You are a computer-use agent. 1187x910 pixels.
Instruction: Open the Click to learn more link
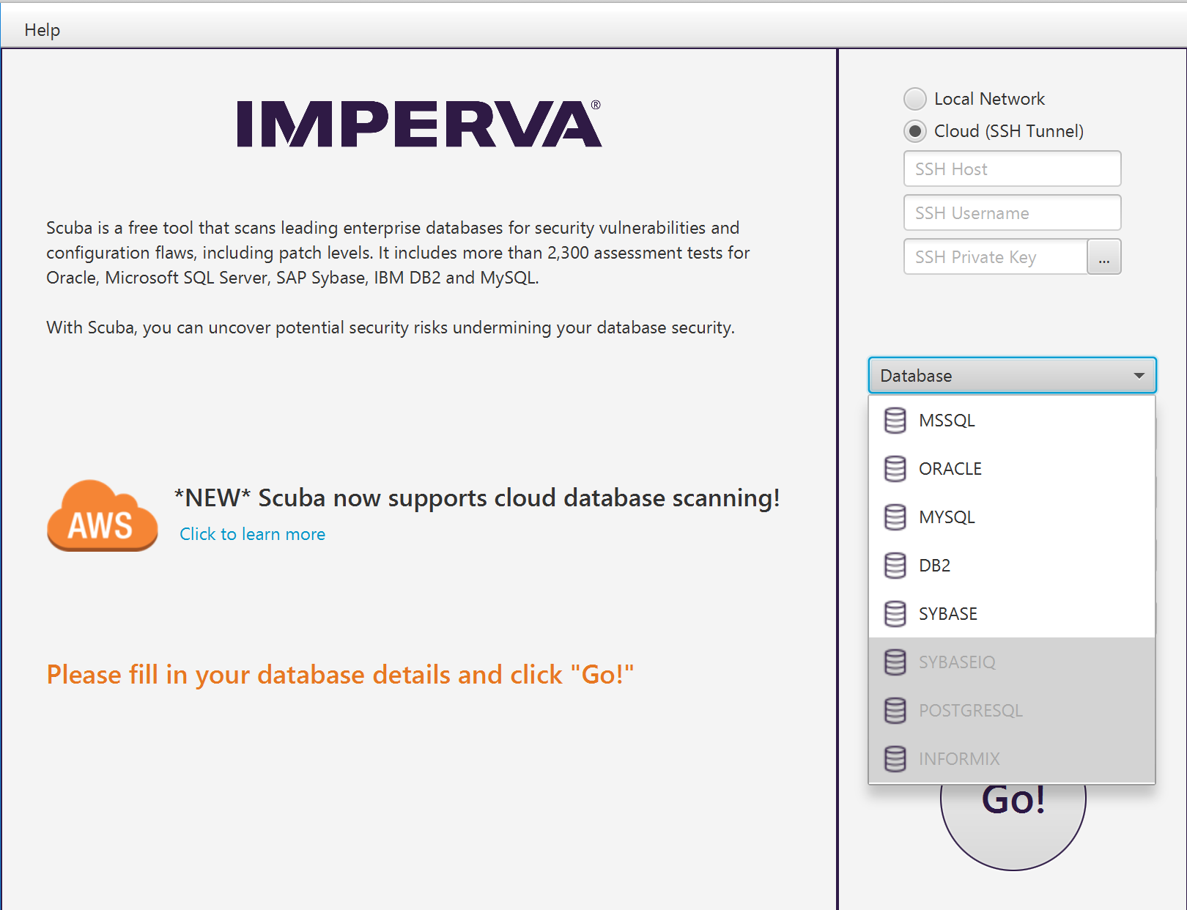coord(253,534)
